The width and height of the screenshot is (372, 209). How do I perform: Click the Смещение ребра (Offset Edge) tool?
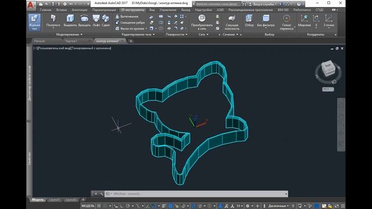click(130, 23)
